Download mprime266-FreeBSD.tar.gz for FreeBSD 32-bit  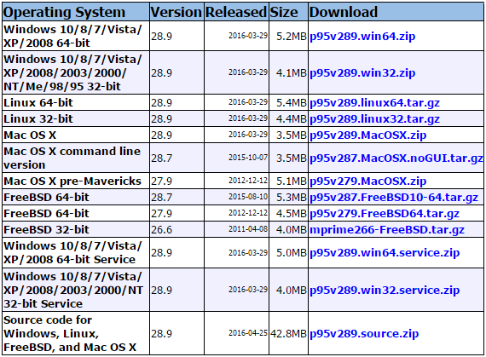pos(387,230)
